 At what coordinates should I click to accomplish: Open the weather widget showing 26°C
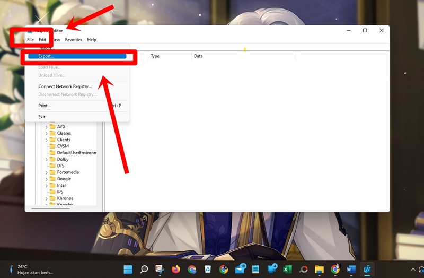(31, 270)
